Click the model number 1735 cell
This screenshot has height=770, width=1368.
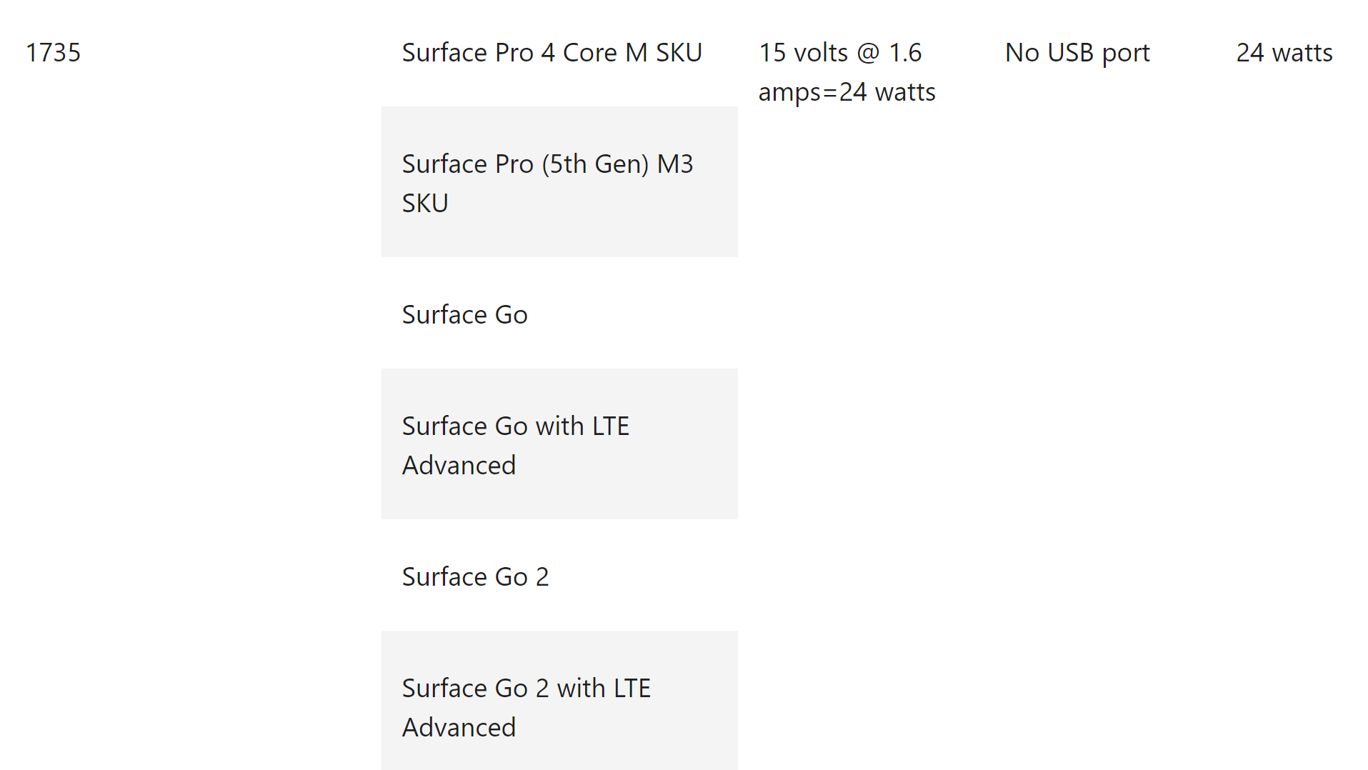[x=53, y=52]
